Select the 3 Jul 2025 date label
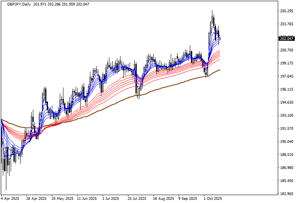This screenshot has height=203, width=296. coord(111,199)
